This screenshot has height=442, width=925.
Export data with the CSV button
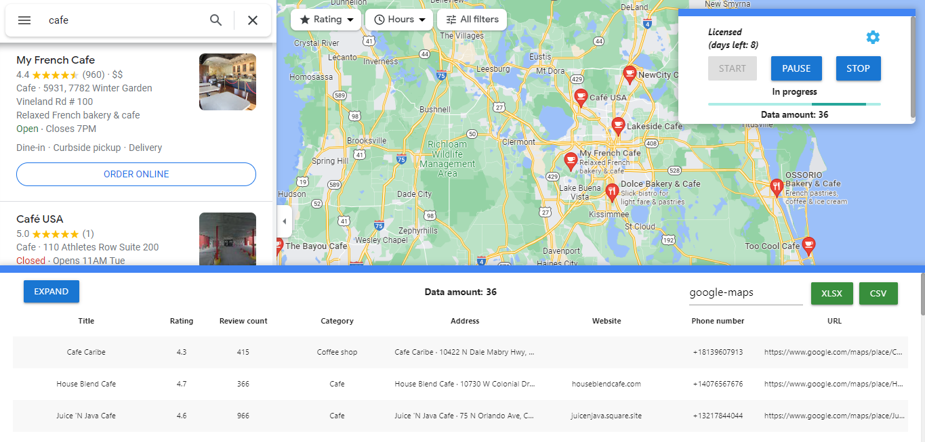[878, 294]
